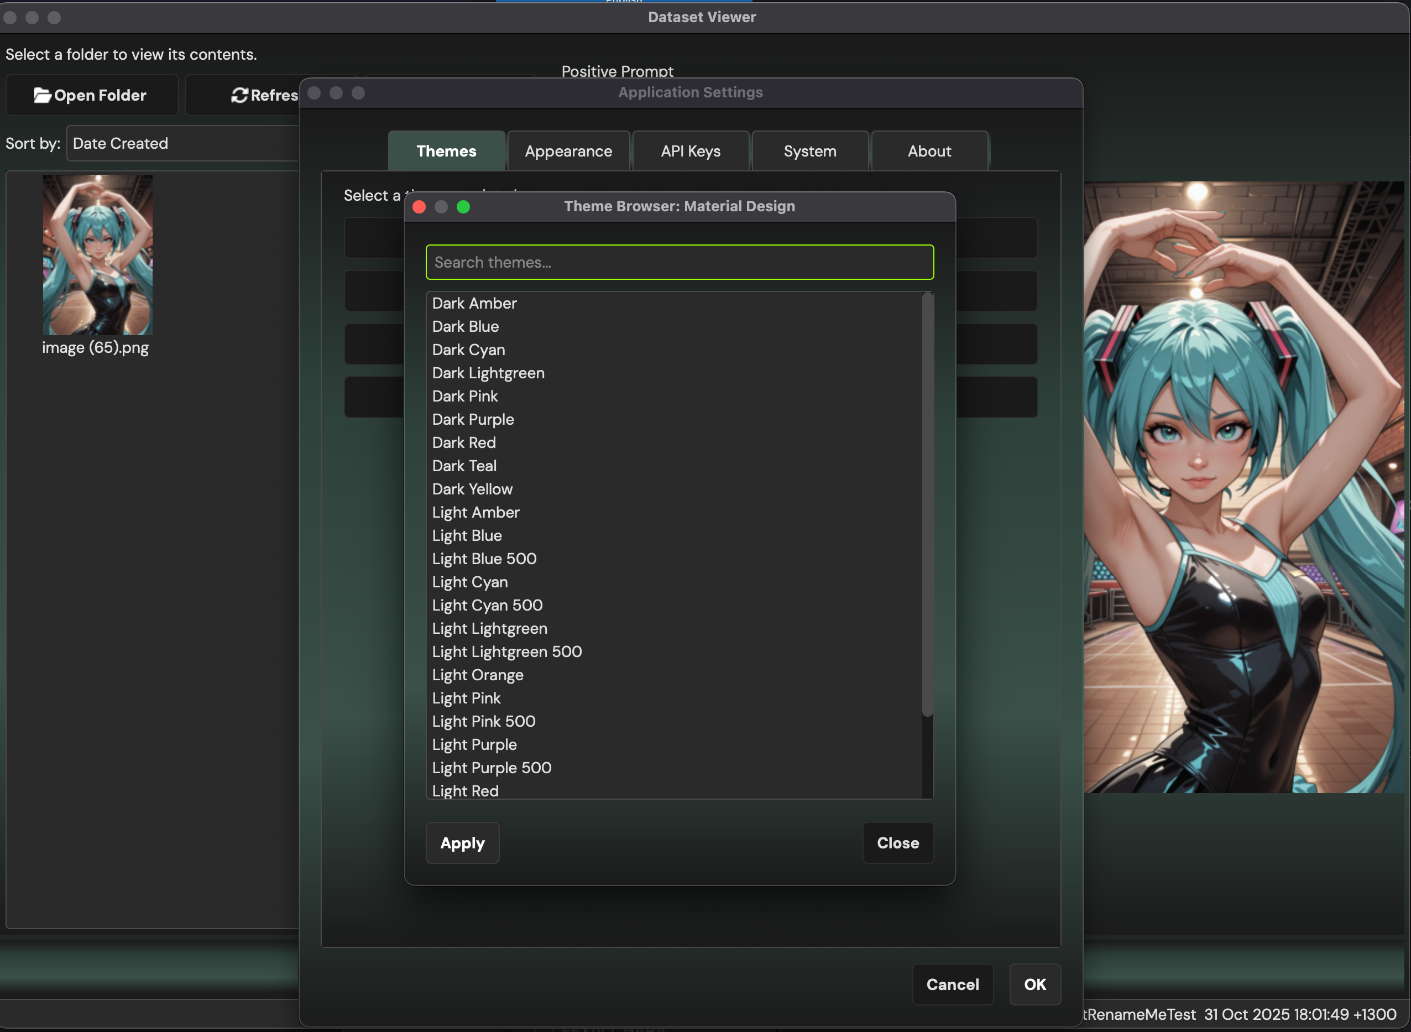Click the Search themes input field

(680, 262)
